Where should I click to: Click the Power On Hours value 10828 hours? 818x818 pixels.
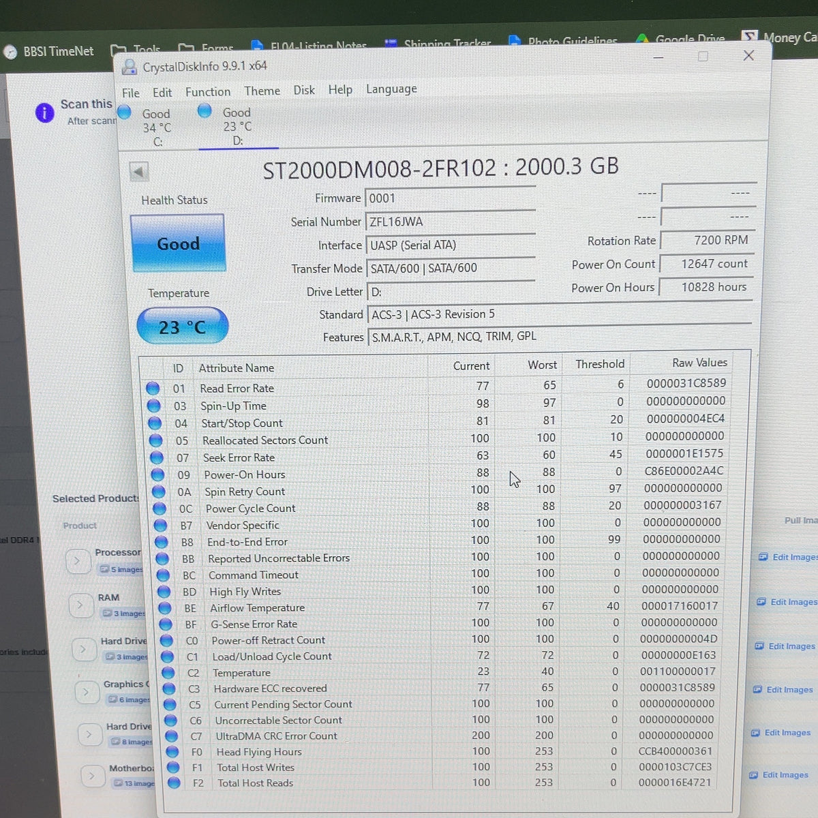(x=707, y=287)
